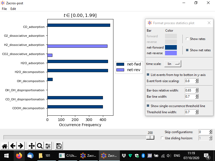The image size is (215, 161).
Task: Select the Pan axes tool
Action: tap(31, 146)
